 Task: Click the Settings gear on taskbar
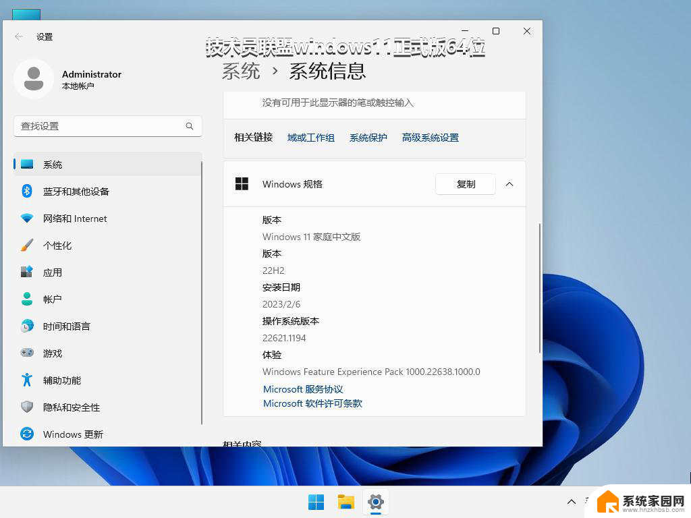375,502
